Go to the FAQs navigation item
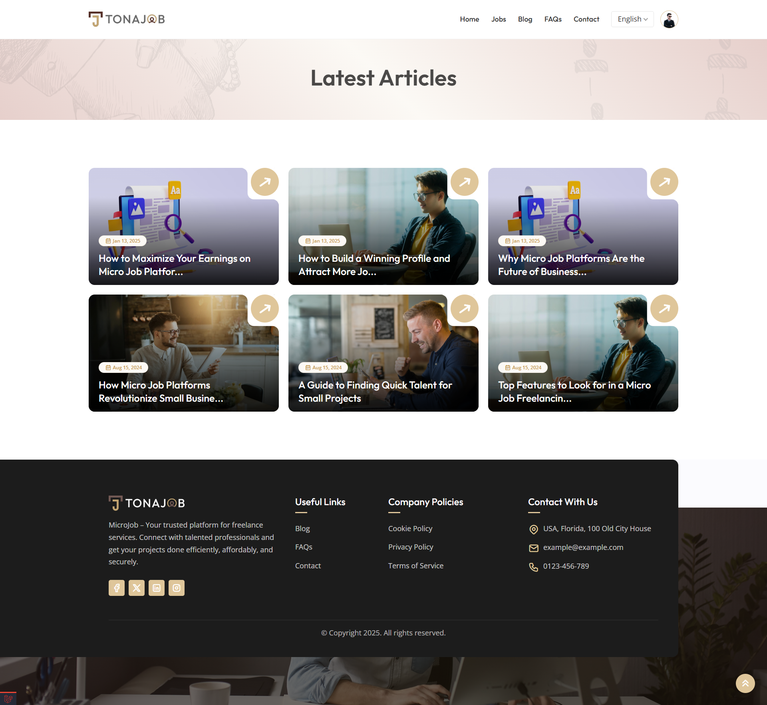 click(x=553, y=19)
